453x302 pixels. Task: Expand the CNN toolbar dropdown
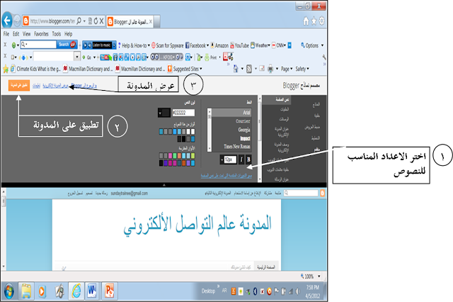tap(285, 45)
